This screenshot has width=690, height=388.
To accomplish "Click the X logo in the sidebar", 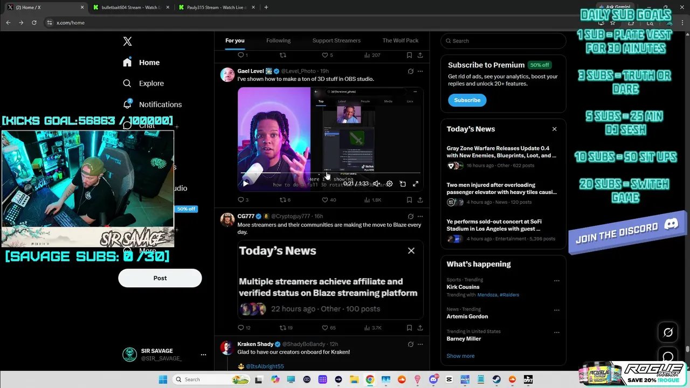I will click(127, 41).
